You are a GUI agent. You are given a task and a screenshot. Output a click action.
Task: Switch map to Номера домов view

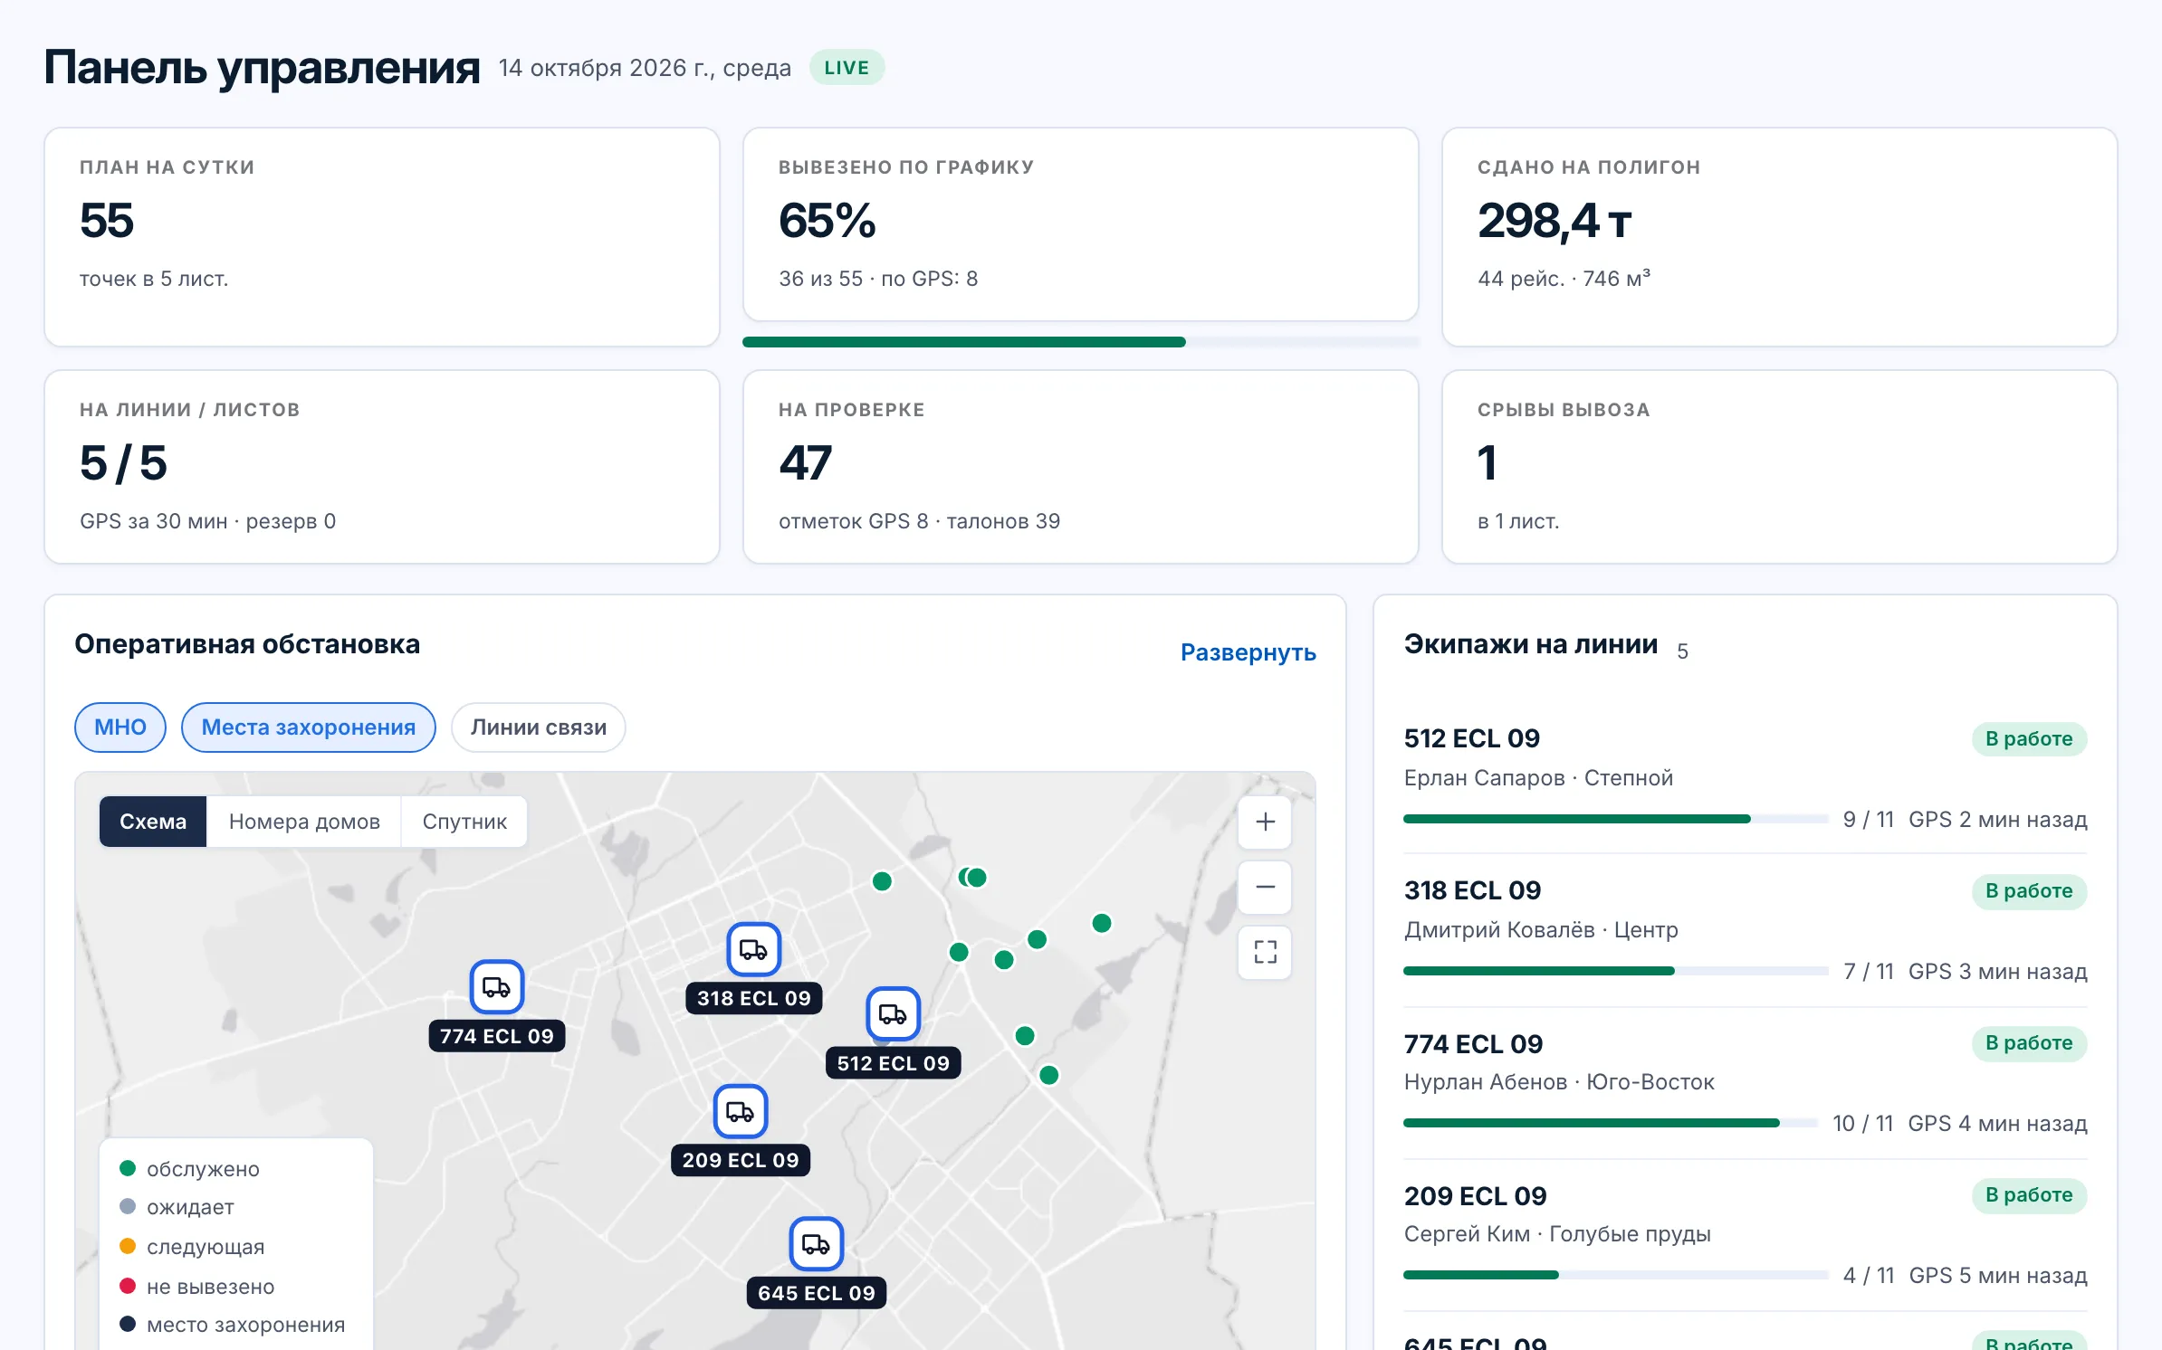point(304,822)
